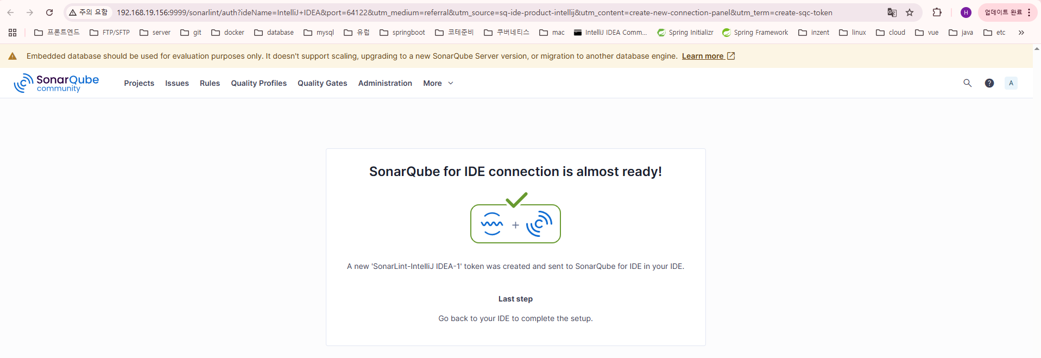Open the linux bookmark folder

click(x=853, y=33)
